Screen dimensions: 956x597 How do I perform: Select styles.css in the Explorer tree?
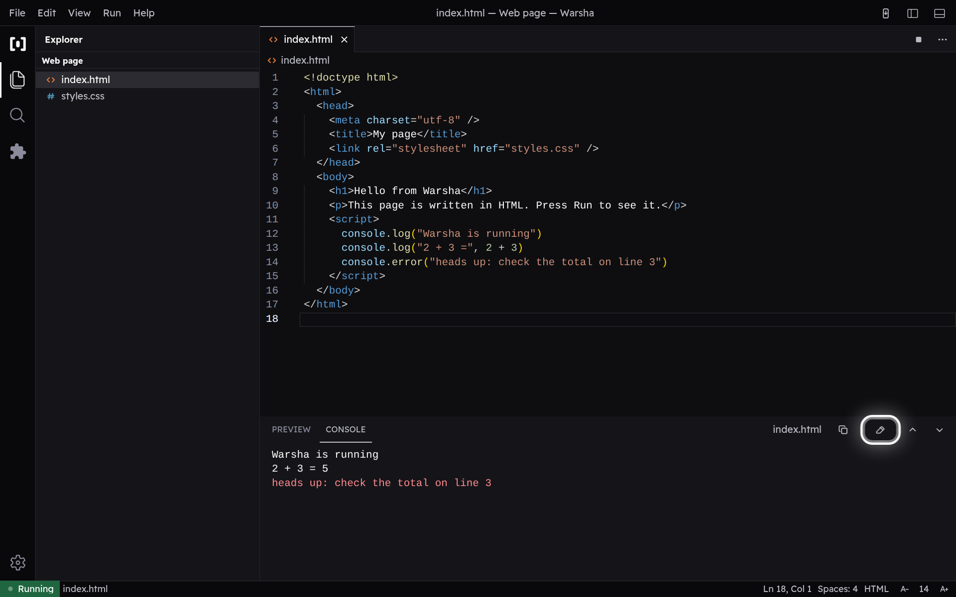[x=147, y=96]
